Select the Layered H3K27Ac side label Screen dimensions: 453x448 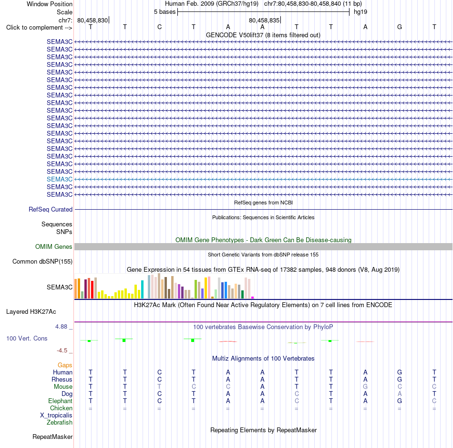tap(31, 312)
